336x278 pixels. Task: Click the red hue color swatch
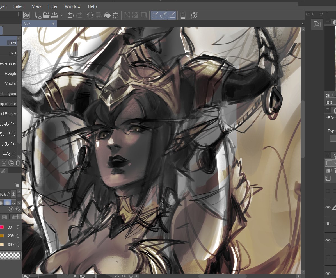point(2,227)
